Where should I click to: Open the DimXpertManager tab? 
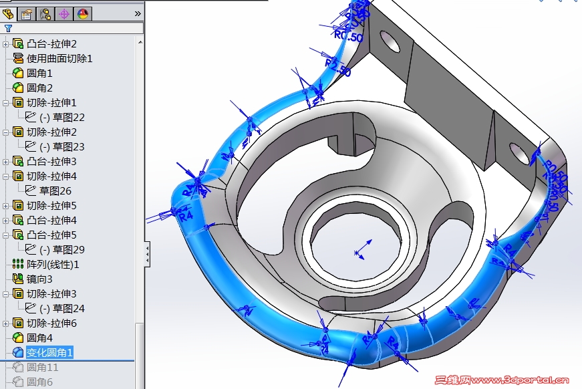(x=64, y=14)
